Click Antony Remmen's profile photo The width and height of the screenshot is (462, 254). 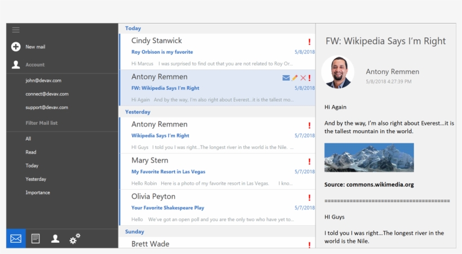[337, 72]
